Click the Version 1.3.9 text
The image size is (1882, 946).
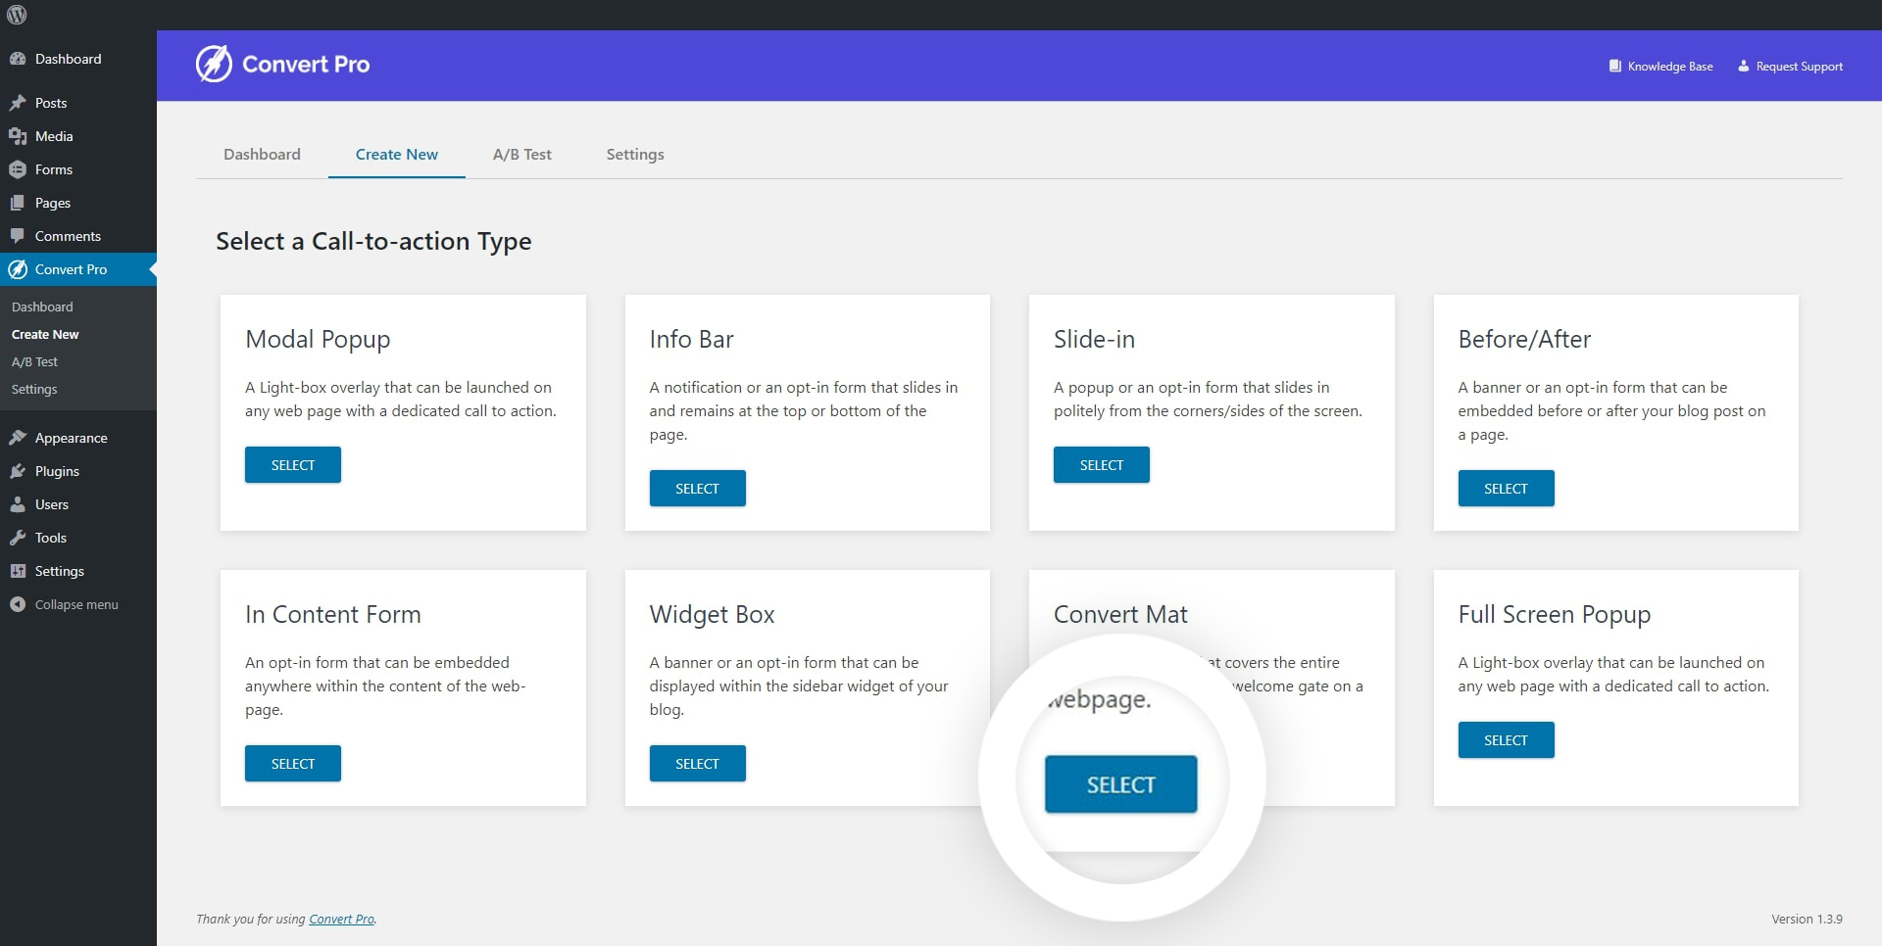pyautogui.click(x=1807, y=919)
